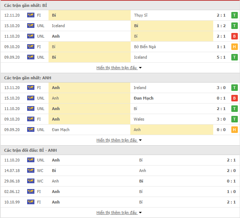Open the Iceland vs Bỉ 1:2 match
240x218 pixels.
pyautogui.click(x=120, y=26)
